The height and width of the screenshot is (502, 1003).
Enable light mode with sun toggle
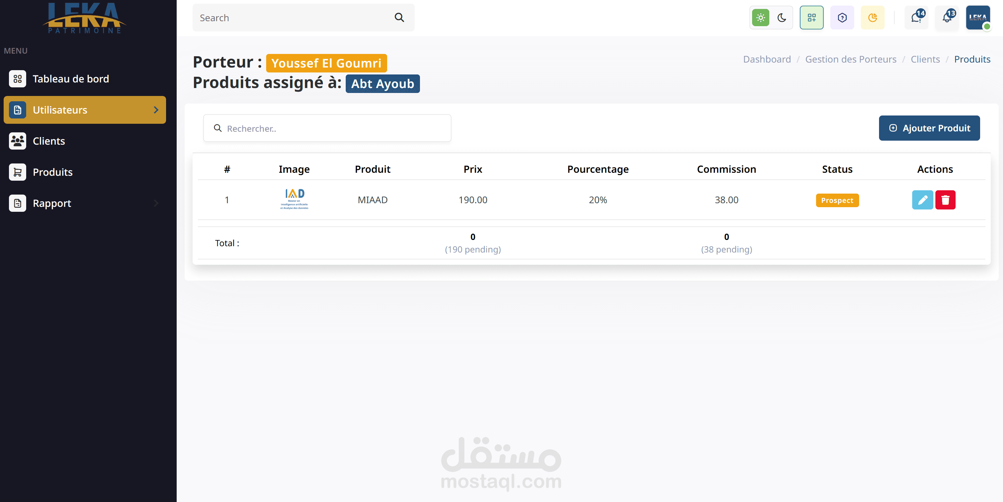click(760, 18)
